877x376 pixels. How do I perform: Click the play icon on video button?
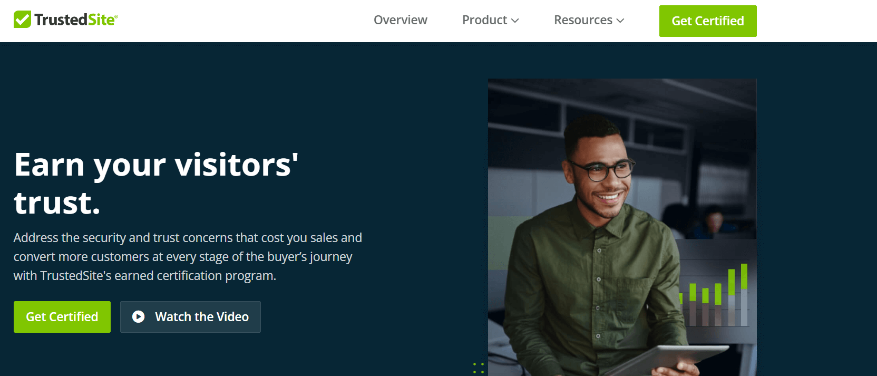pyautogui.click(x=139, y=316)
